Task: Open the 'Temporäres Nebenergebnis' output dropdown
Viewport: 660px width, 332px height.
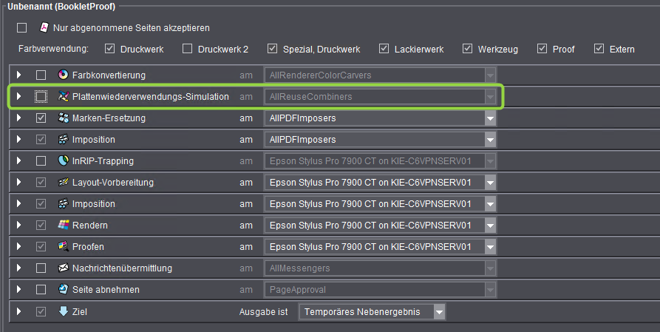Action: click(x=440, y=312)
